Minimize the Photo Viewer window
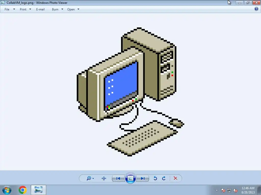Screen dimensions: 261x195 click(x=240, y=3)
